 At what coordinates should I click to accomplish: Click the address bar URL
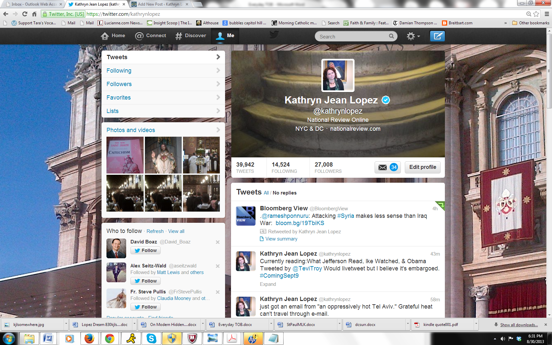pyautogui.click(x=123, y=14)
